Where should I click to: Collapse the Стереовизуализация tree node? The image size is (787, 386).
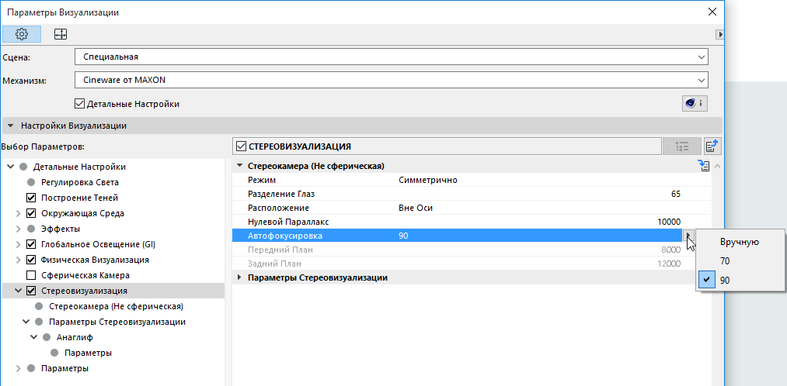click(x=19, y=291)
